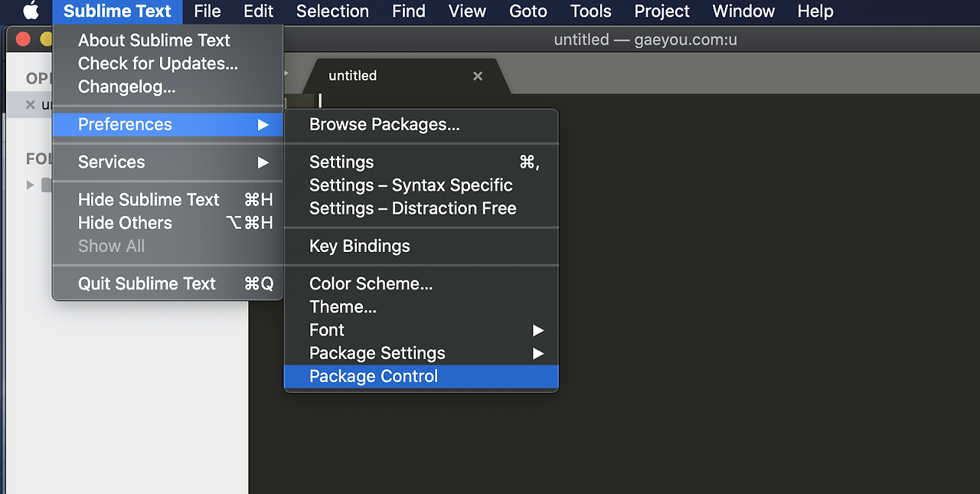Open the View menu
Viewport: 980px width, 494px height.
[467, 11]
